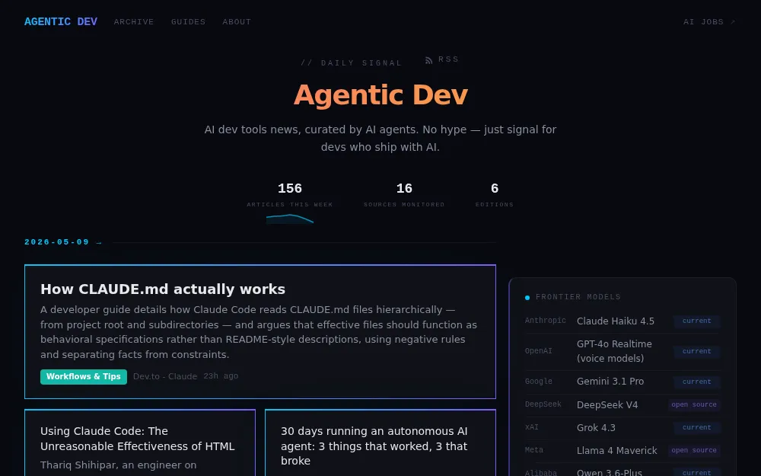Click the 23h ago timestamp

point(221,376)
